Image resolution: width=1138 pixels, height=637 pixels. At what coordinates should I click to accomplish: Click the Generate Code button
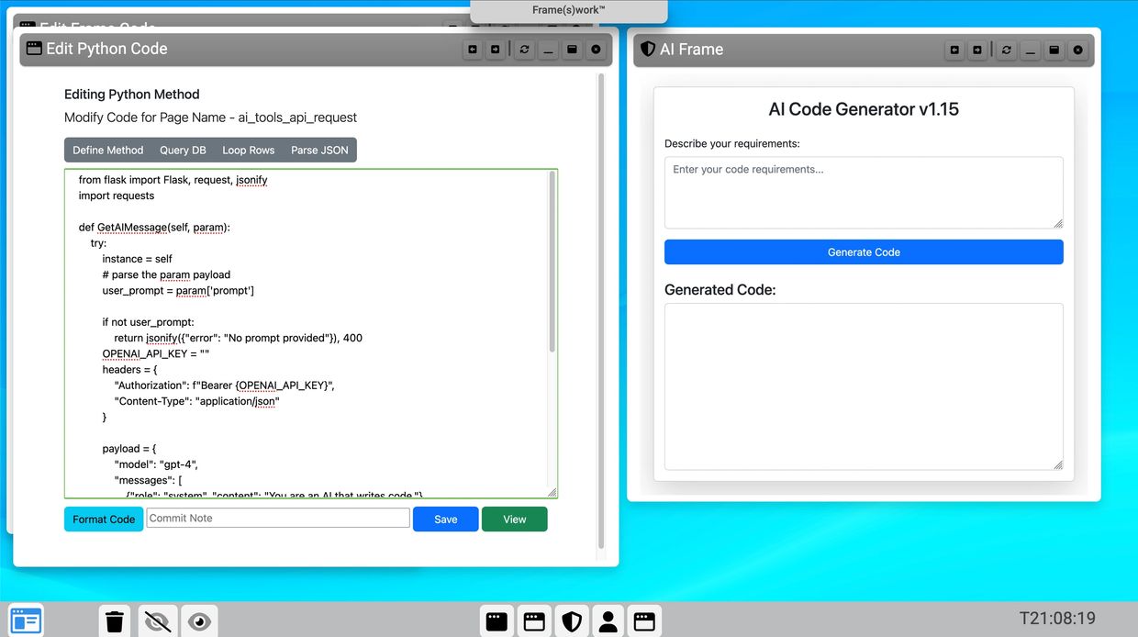[864, 251]
